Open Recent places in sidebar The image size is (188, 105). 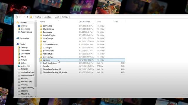(26, 32)
